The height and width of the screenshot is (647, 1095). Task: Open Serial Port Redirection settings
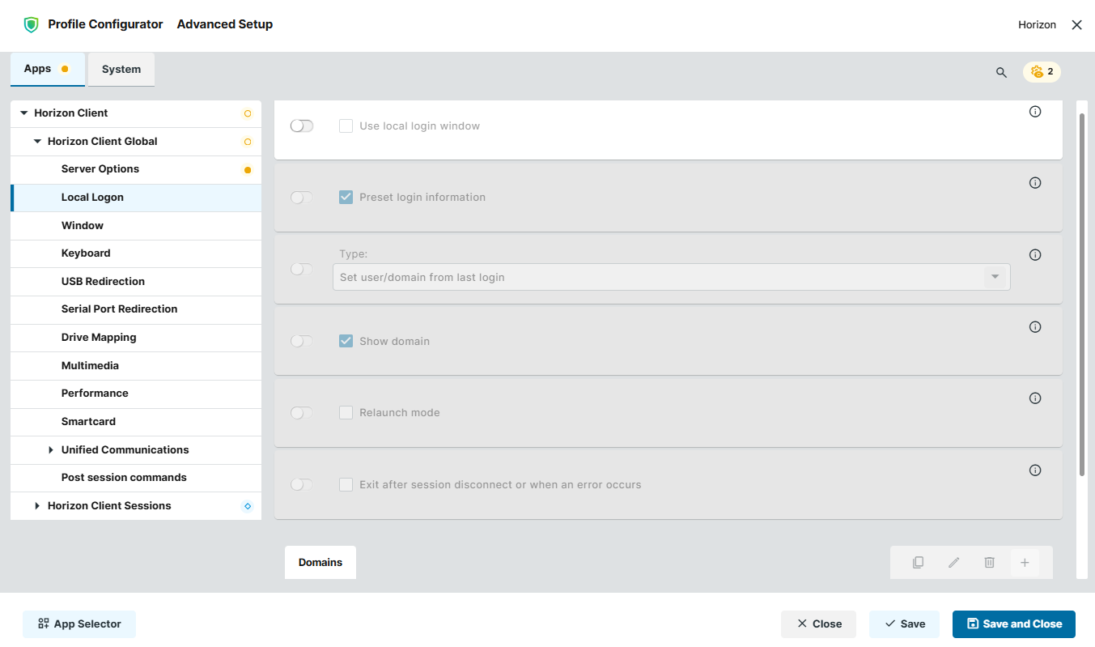tap(136, 309)
